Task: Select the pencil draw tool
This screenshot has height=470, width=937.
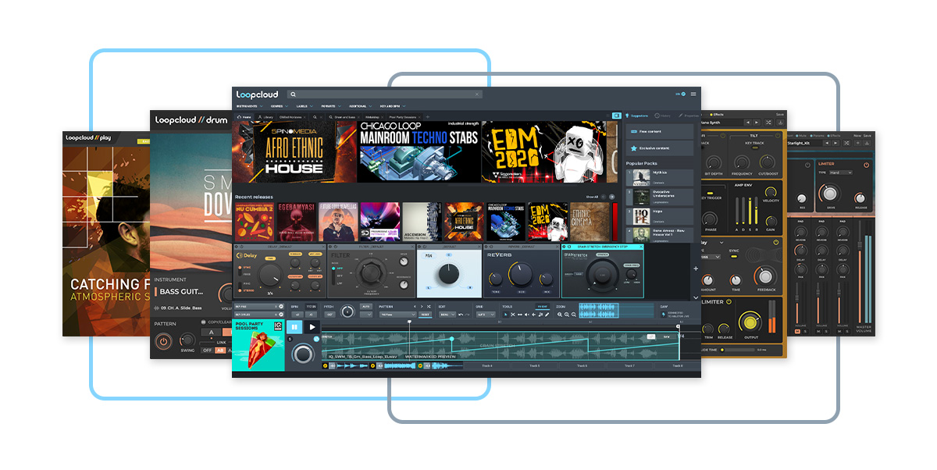Action: tap(547, 315)
